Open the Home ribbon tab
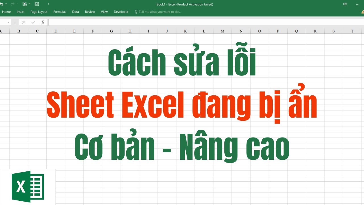364x205 pixels. pos(6,12)
